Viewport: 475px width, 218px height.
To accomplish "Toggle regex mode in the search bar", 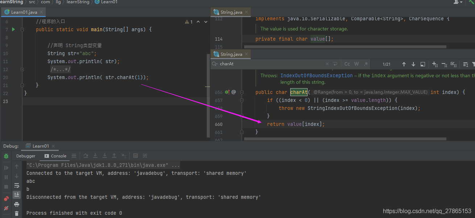I will click(x=365, y=64).
